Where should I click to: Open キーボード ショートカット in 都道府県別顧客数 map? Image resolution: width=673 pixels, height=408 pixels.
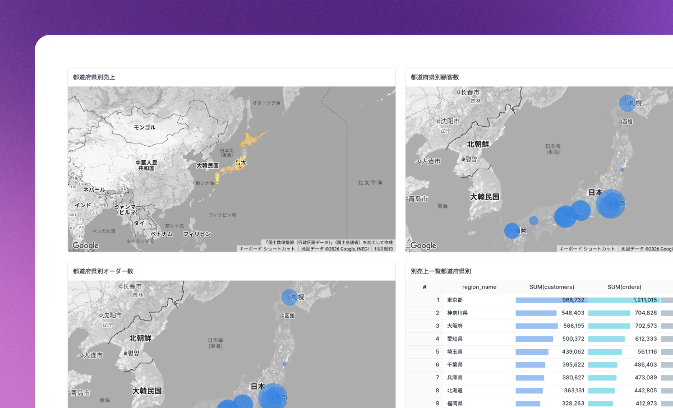(x=587, y=249)
